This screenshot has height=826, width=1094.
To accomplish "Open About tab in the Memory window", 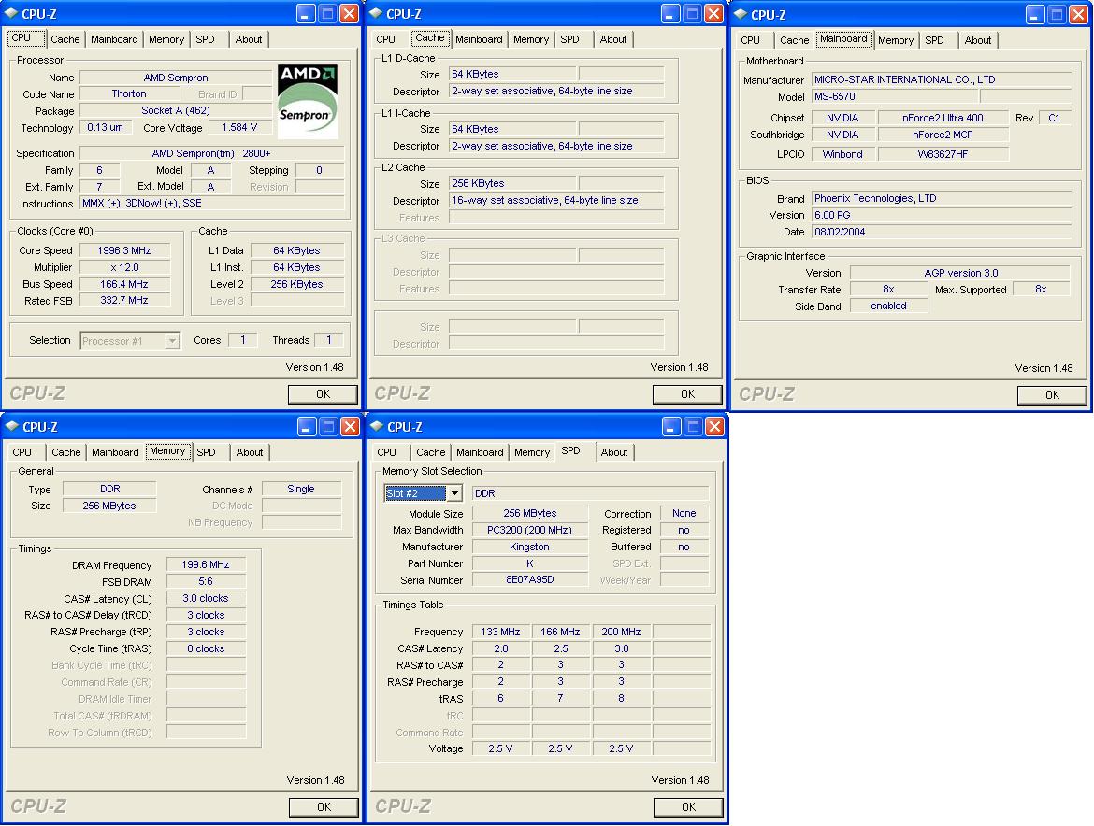I will 249,452.
